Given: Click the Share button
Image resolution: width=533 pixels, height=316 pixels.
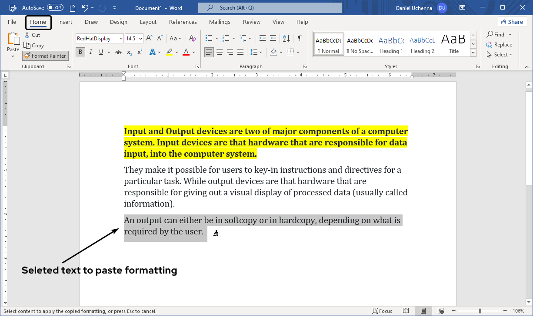Looking at the screenshot, I should 512,22.
